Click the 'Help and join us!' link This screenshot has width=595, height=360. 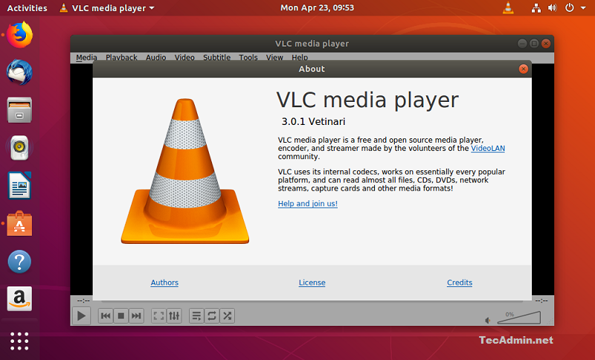(308, 204)
